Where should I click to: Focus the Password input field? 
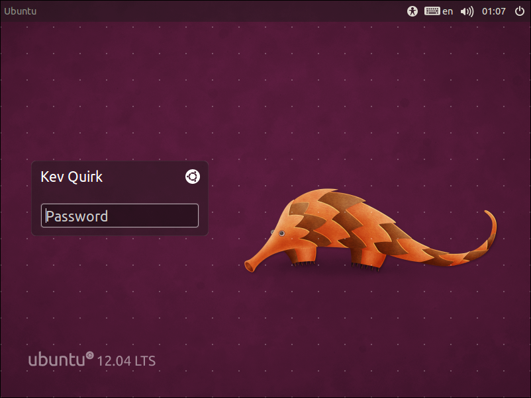tap(119, 216)
